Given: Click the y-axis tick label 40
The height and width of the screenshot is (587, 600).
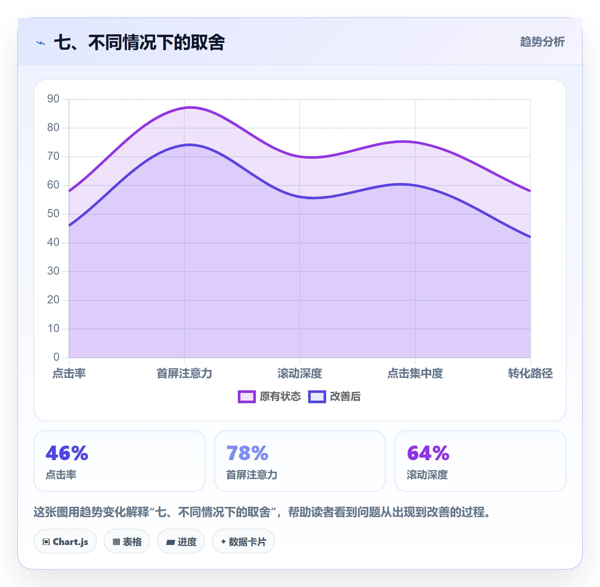Looking at the screenshot, I should coord(53,243).
